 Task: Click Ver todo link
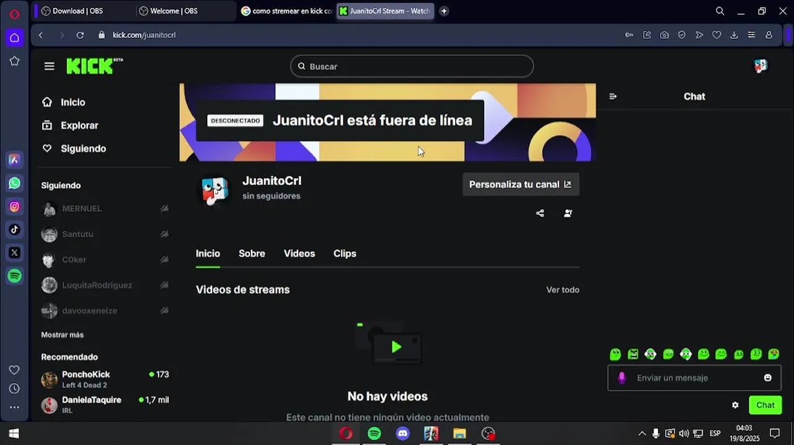point(563,290)
